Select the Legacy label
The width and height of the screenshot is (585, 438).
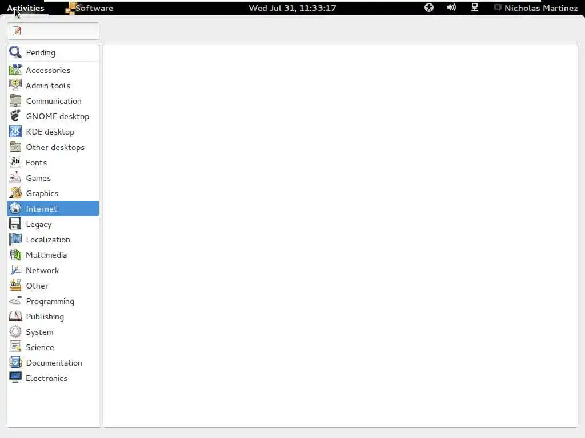39,224
